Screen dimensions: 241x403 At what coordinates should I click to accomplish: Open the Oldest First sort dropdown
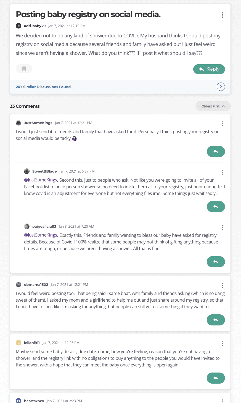point(213,106)
